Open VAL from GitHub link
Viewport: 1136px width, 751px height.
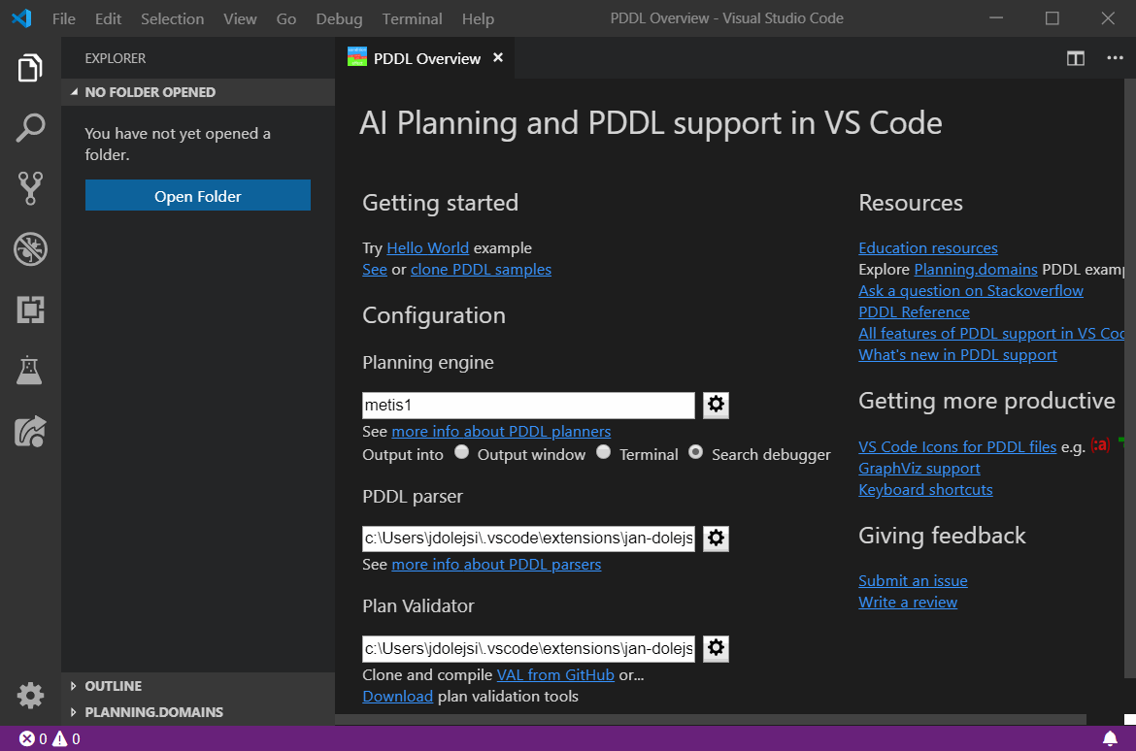[555, 675]
